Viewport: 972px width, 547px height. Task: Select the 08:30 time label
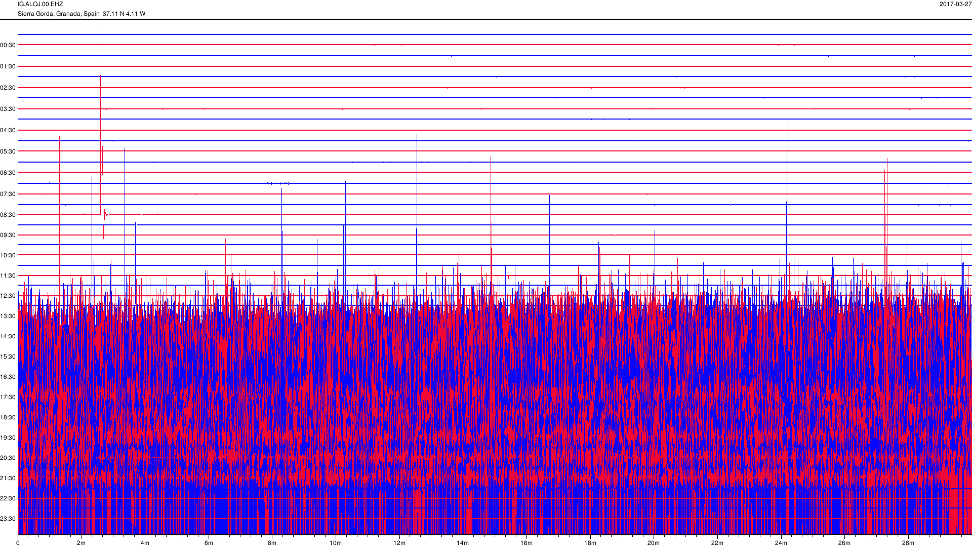click(8, 215)
